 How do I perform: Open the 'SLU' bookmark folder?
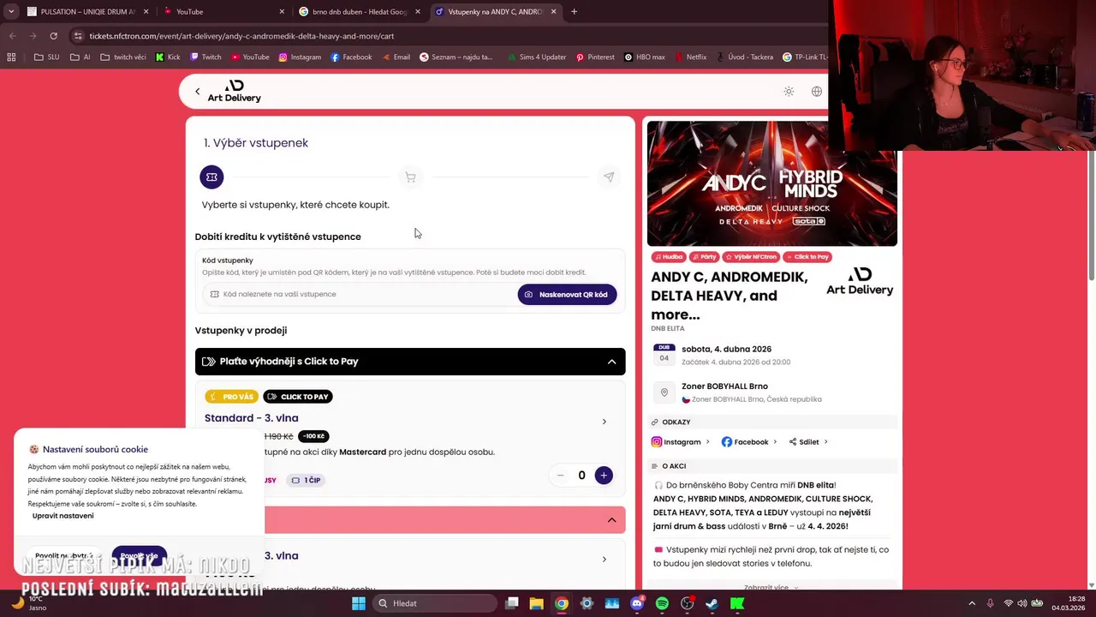coord(47,57)
